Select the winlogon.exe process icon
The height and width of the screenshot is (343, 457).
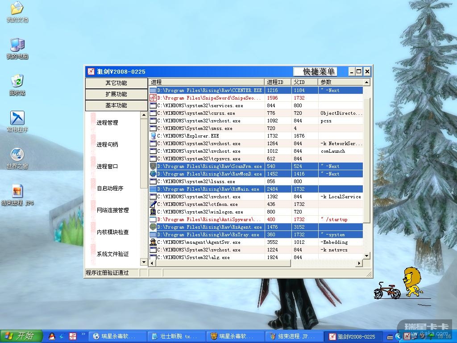pos(153,212)
